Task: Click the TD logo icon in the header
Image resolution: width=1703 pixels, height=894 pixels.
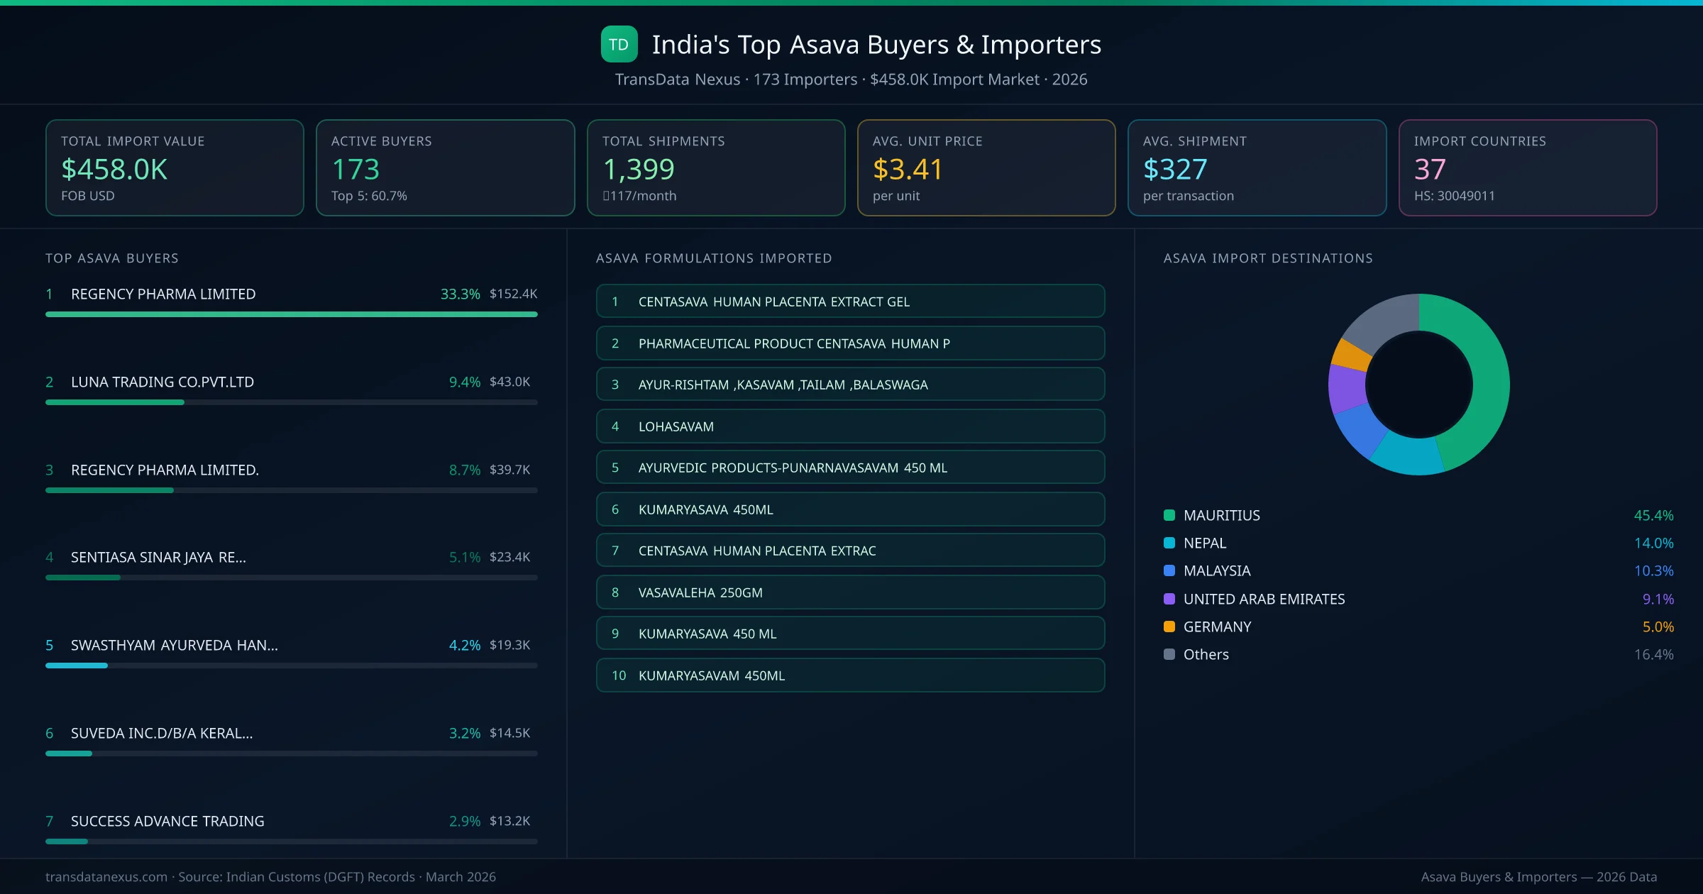Action: pyautogui.click(x=619, y=44)
